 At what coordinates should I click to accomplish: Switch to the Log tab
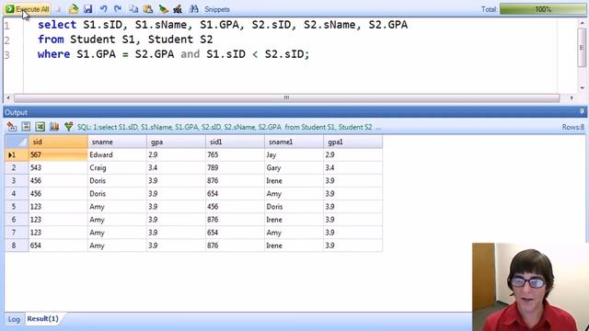[x=14, y=319]
